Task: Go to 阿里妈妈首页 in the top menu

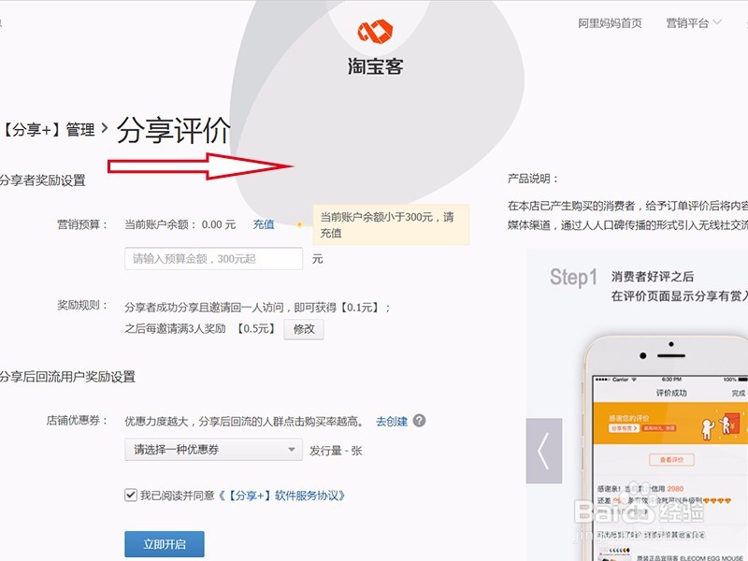Action: [x=611, y=23]
